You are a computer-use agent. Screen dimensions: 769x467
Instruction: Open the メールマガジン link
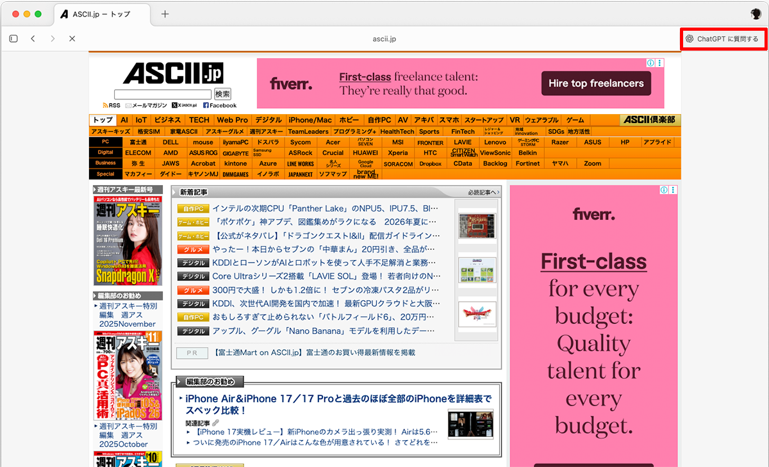(x=146, y=105)
